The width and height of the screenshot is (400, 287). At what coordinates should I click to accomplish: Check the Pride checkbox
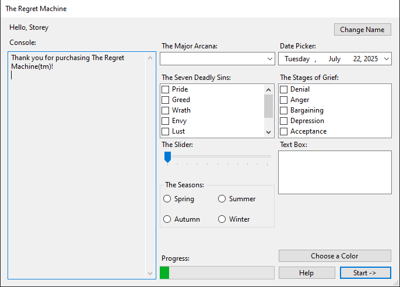[x=166, y=89]
